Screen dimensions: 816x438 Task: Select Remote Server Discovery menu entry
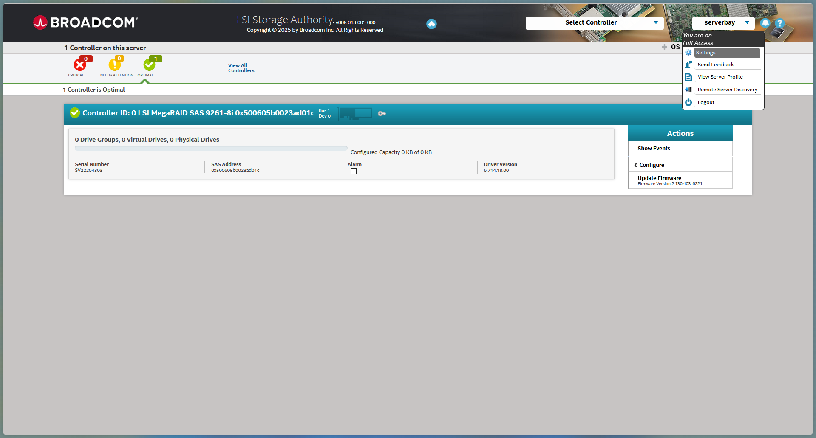tap(727, 90)
